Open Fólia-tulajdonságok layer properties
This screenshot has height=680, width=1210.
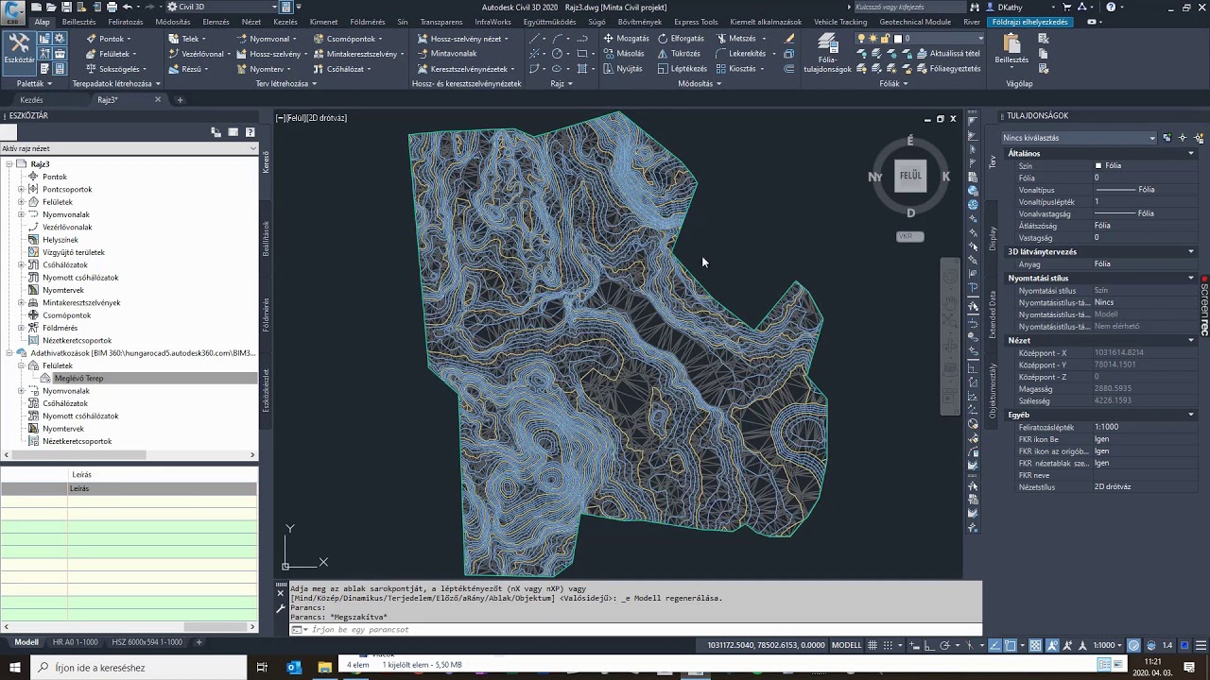827,54
